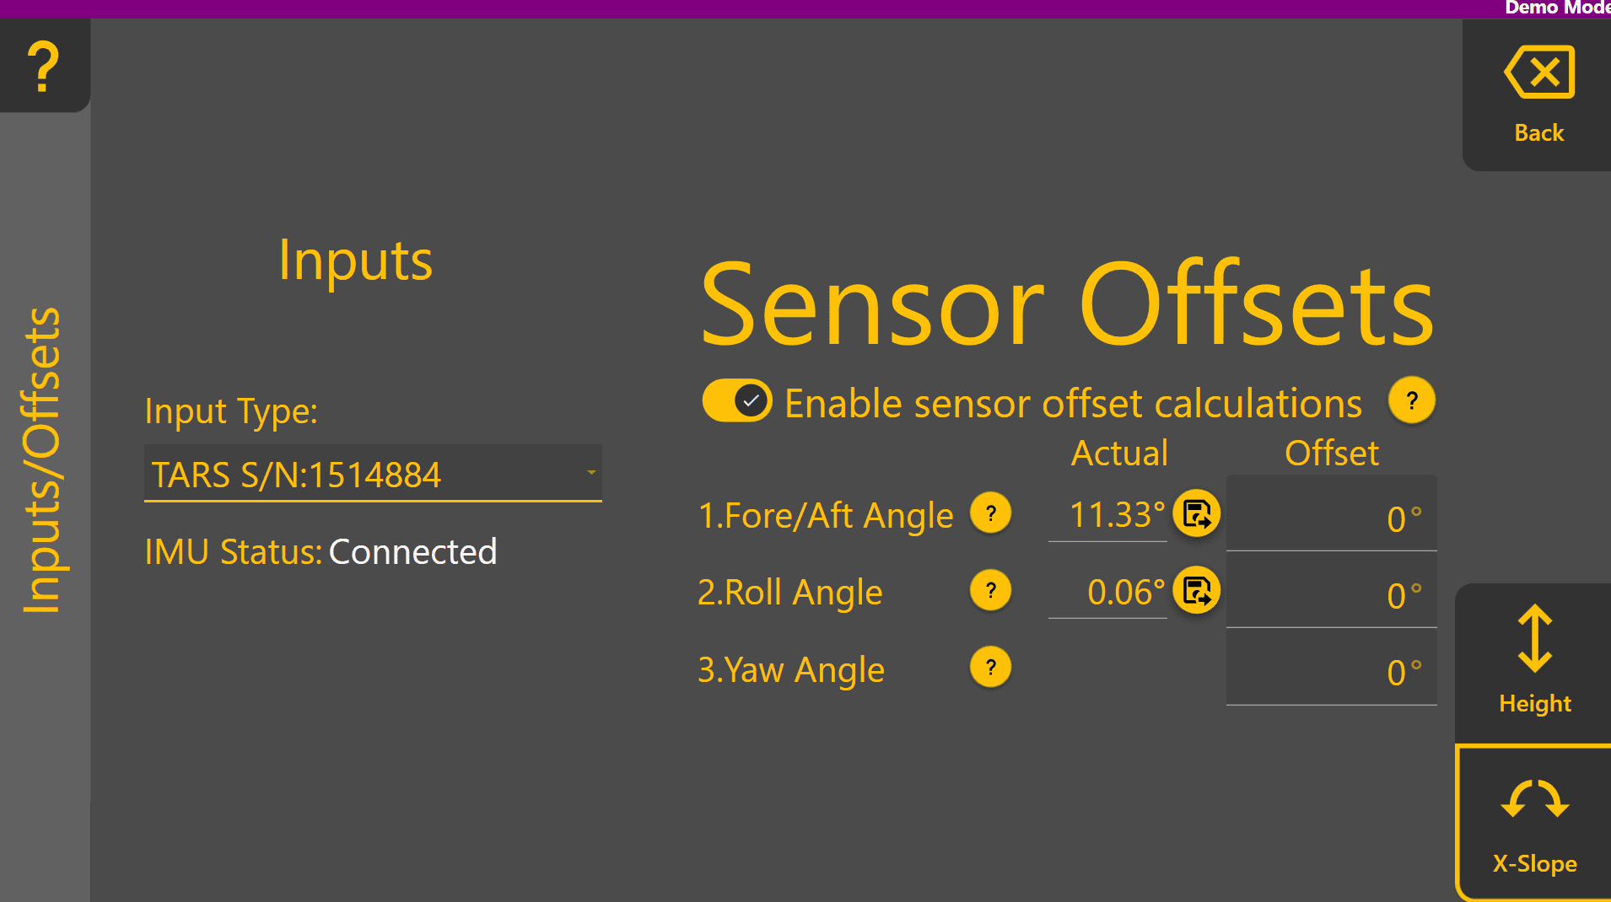Show help for Yaw Angle

point(990,668)
